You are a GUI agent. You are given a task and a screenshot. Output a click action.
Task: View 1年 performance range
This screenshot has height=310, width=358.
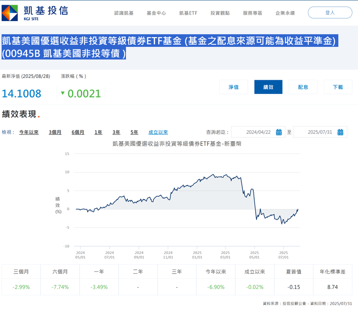(98, 133)
